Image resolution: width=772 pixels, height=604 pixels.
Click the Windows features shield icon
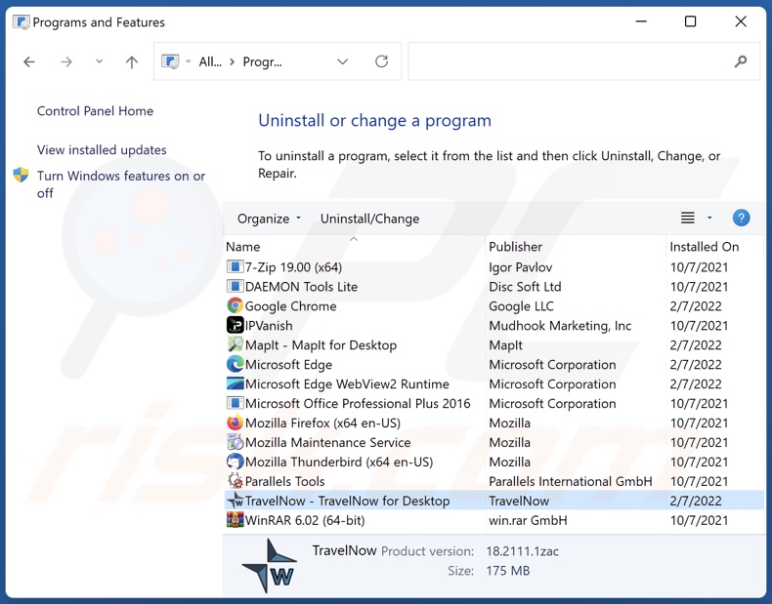tap(21, 175)
